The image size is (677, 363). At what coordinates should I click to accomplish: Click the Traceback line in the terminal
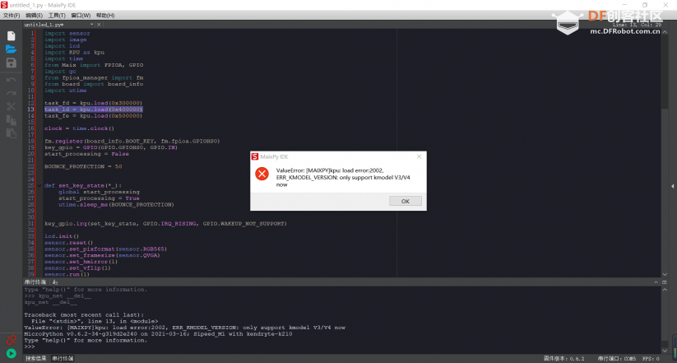(x=84, y=315)
